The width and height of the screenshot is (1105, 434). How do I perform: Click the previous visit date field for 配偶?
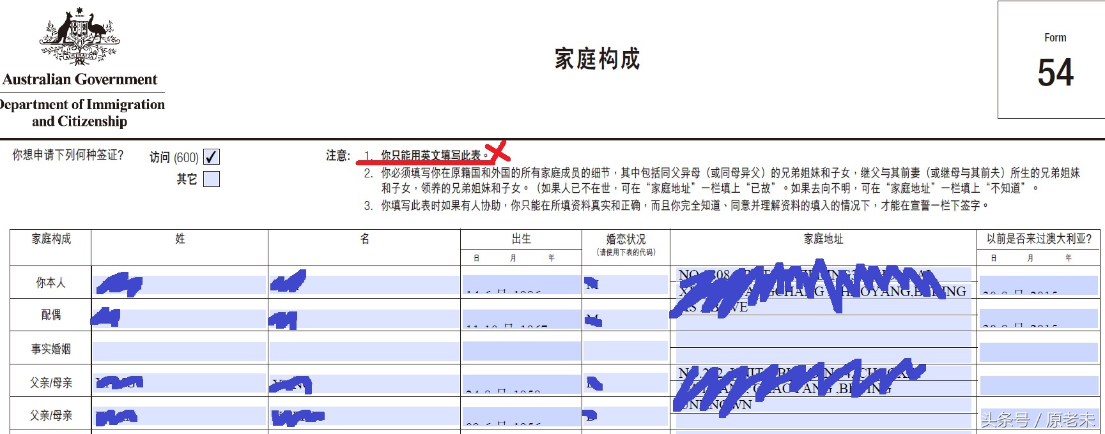1039,319
